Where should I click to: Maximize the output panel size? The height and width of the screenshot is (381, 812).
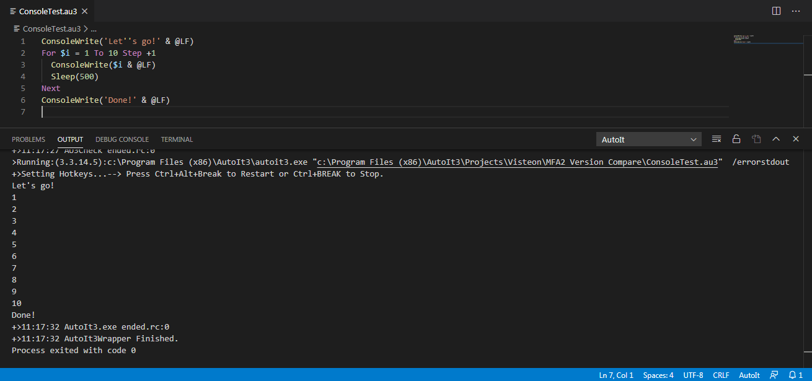(x=776, y=139)
